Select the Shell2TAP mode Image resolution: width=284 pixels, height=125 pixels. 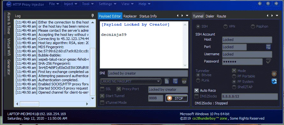[234, 87]
